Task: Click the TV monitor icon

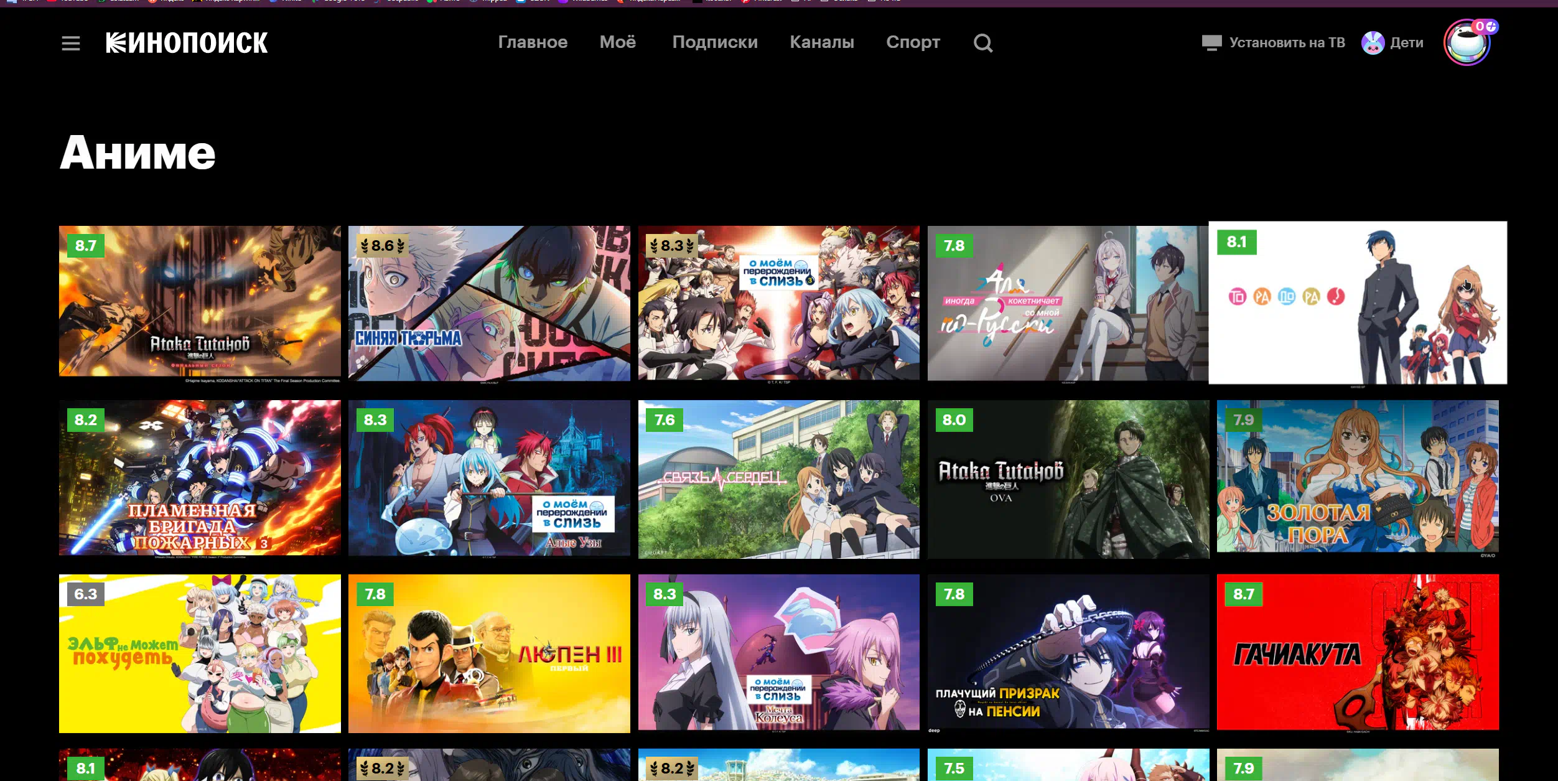Action: point(1211,43)
